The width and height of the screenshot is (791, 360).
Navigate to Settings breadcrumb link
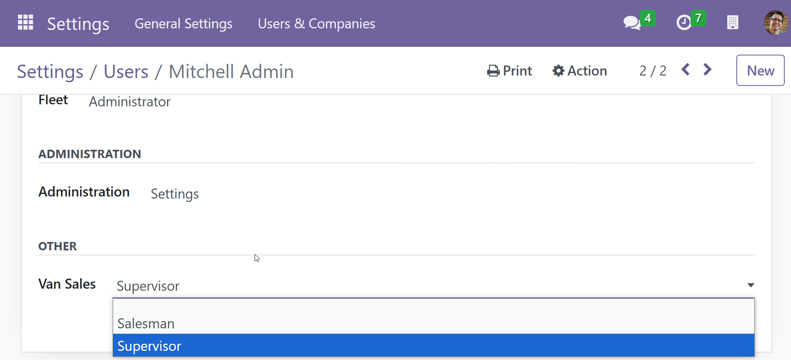point(50,72)
